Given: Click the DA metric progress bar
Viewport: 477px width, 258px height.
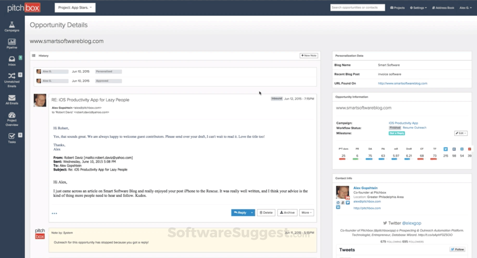Looking at the screenshot, I should point(369,159).
